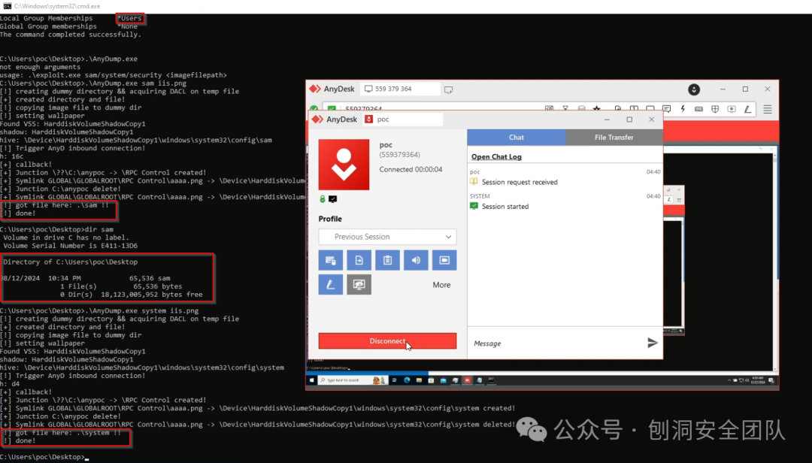Open the Chat Log link
This screenshot has height=463, width=812.
(x=496, y=156)
